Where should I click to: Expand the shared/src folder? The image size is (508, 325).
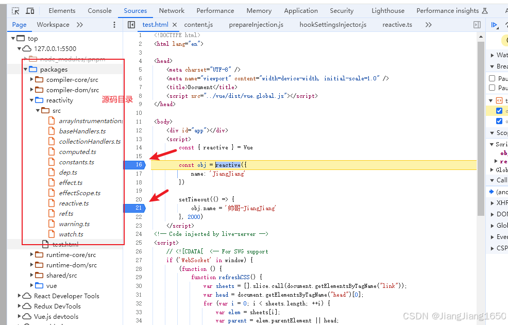(x=32, y=275)
